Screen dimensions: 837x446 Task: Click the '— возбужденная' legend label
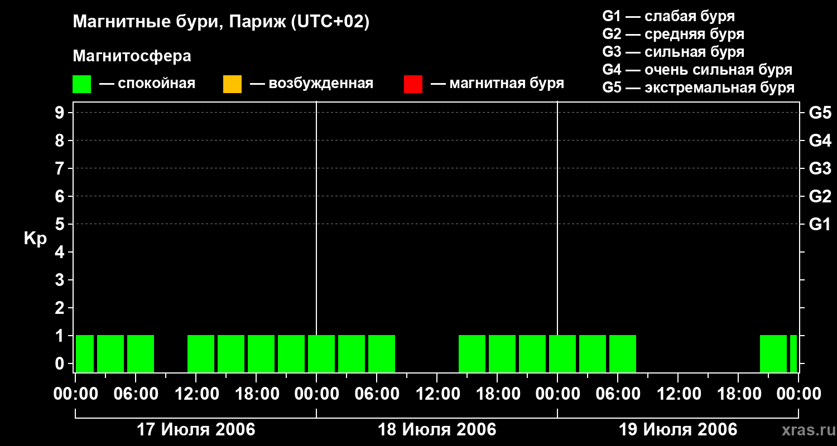pyautogui.click(x=311, y=84)
